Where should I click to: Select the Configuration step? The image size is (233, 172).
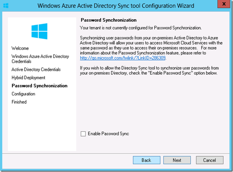pyautogui.click(x=23, y=94)
